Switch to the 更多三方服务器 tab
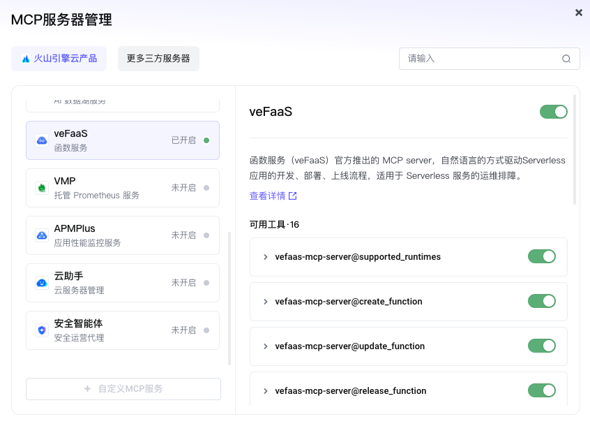 (x=158, y=59)
